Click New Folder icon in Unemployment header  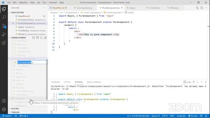37,38
